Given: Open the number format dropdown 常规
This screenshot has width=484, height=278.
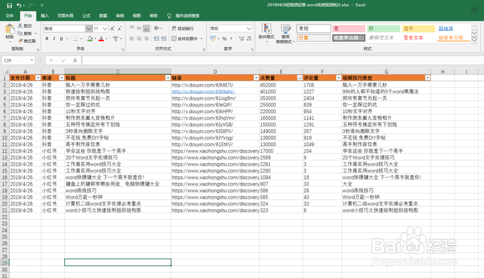Looking at the screenshot, I should tap(249, 29).
